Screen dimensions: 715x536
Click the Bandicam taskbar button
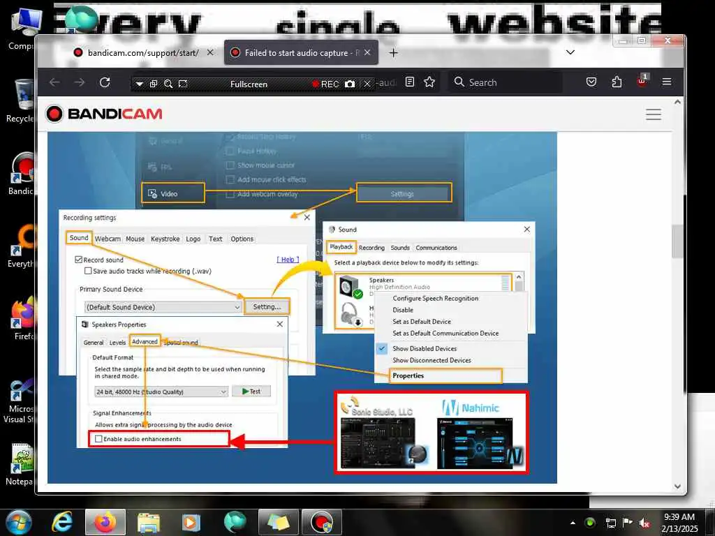coord(322,522)
